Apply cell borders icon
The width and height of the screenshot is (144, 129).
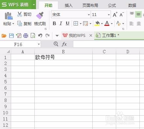tap(76, 24)
